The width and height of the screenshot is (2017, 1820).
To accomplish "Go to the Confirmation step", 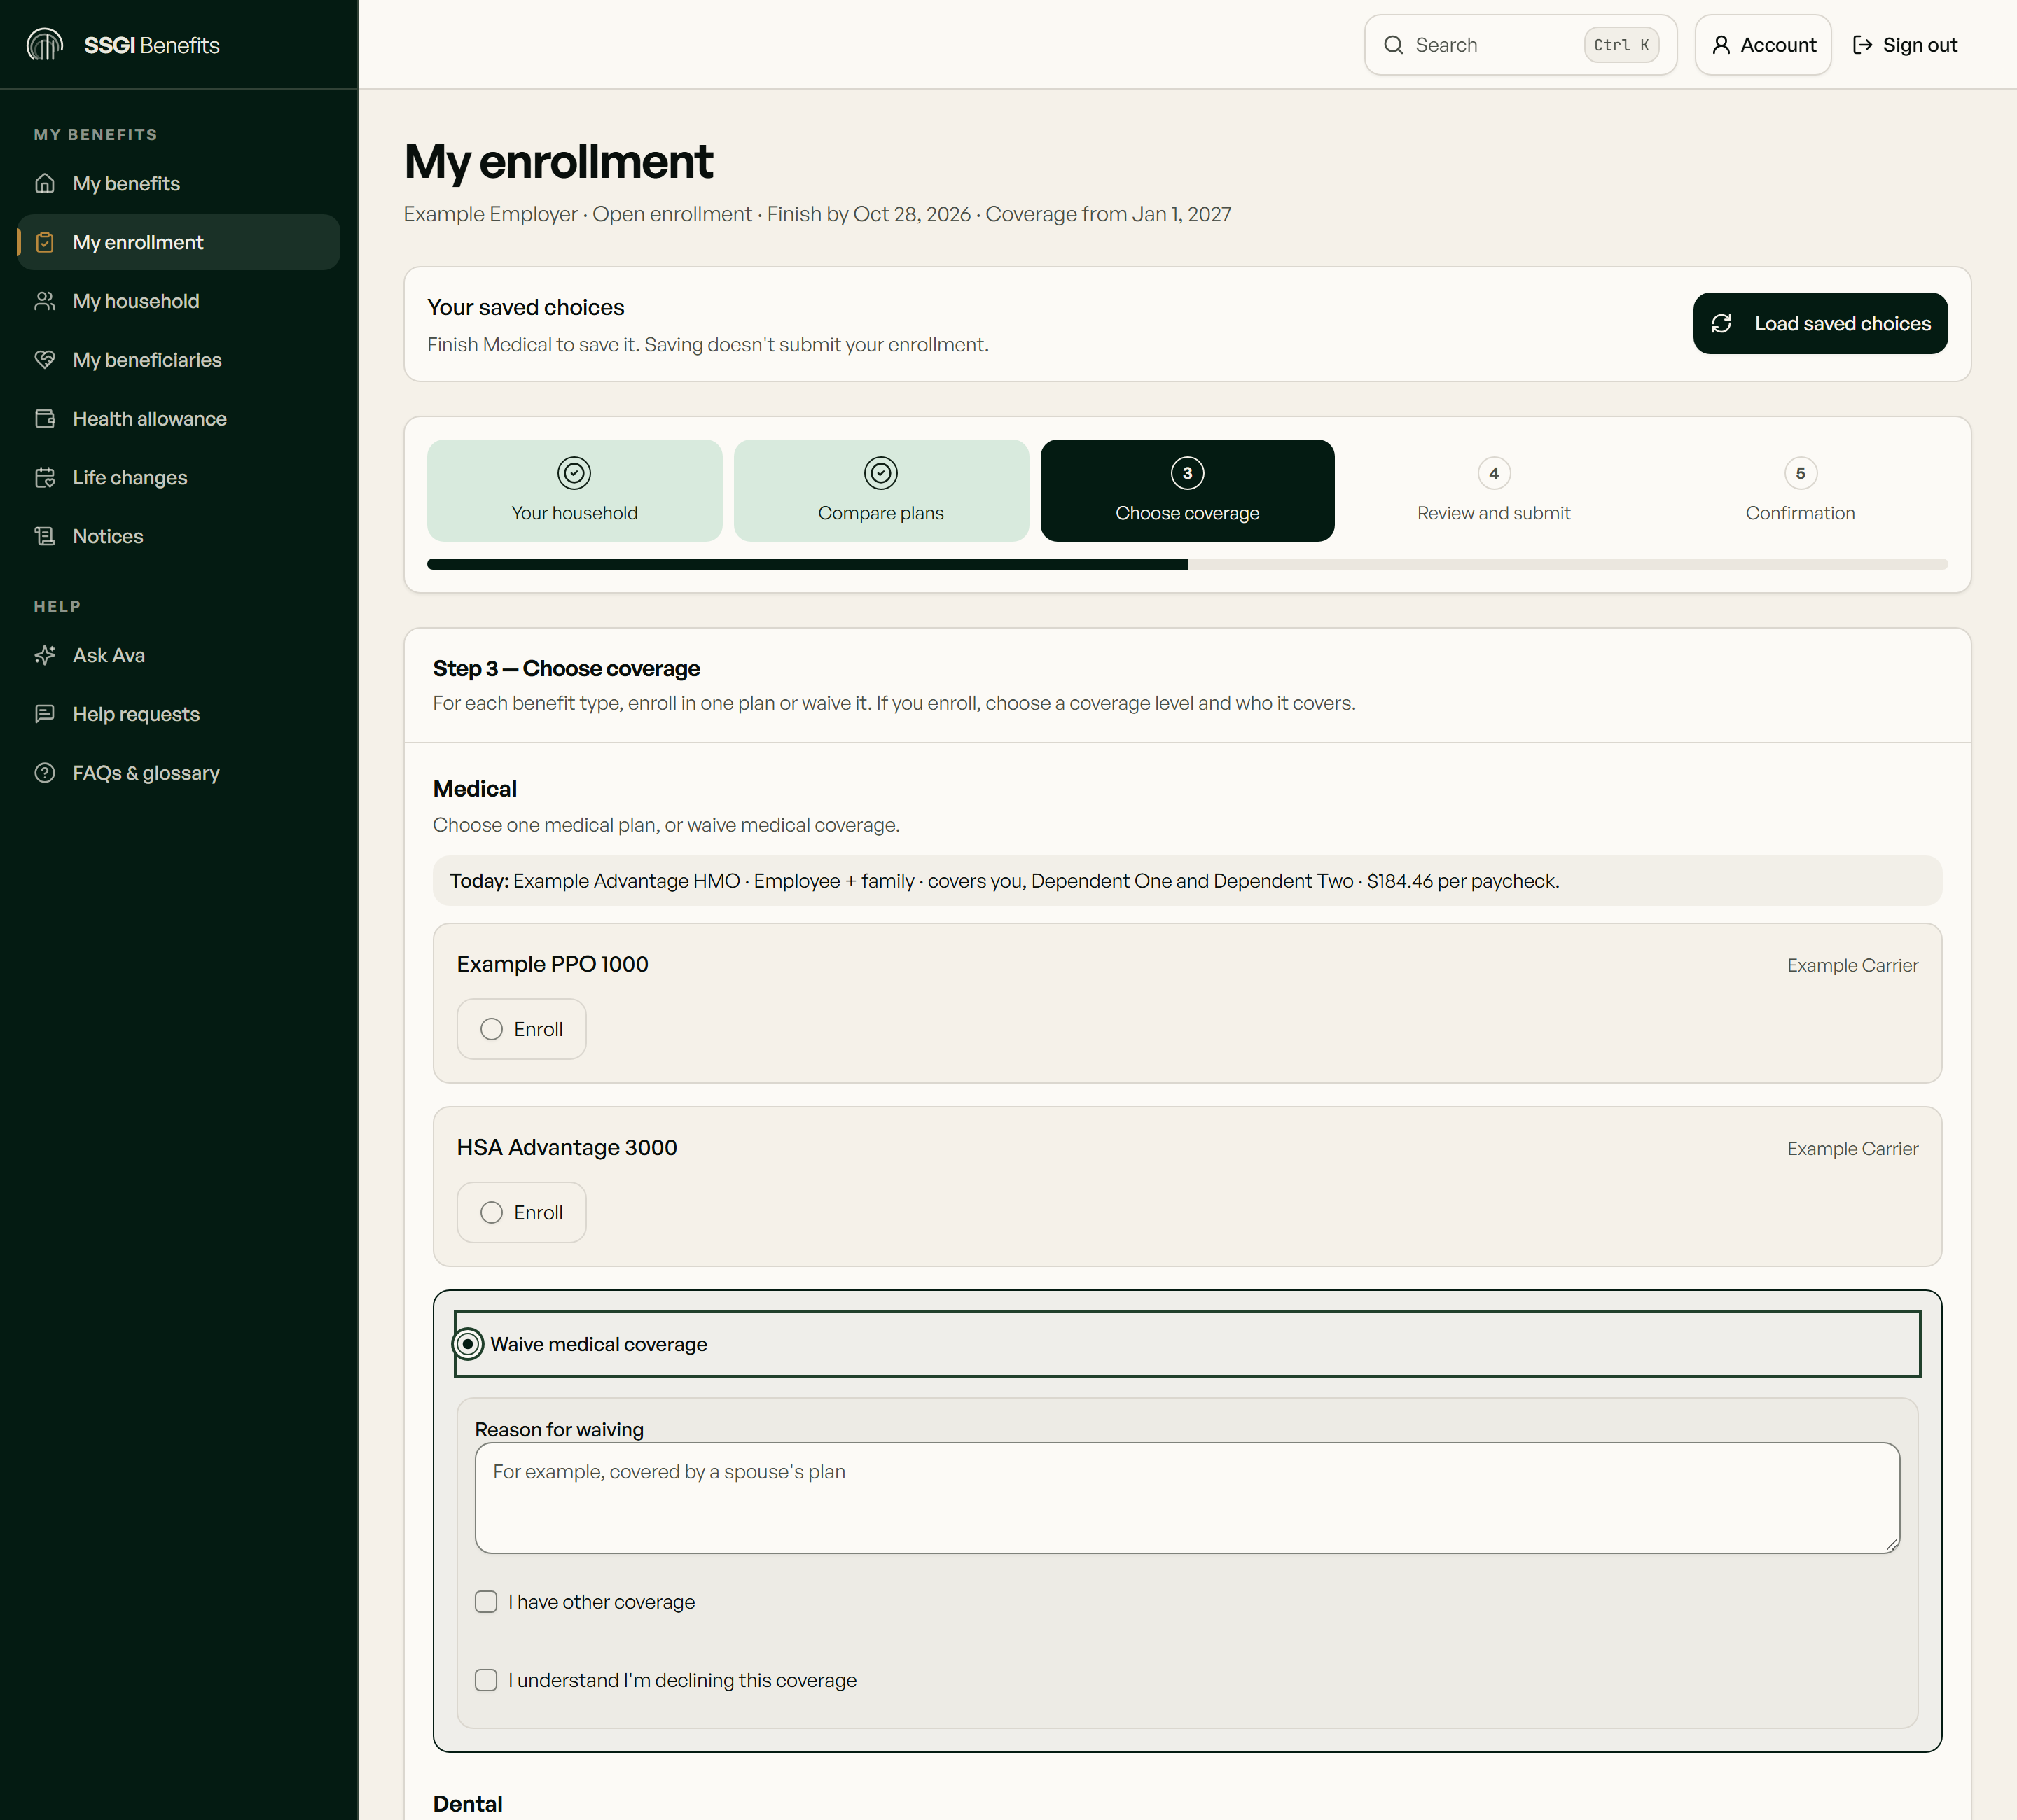I will click(1800, 491).
